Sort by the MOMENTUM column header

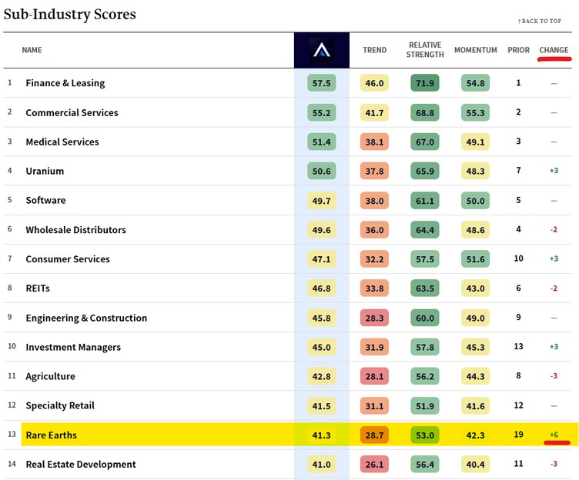click(476, 50)
